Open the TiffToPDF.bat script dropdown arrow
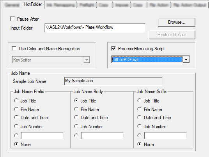This screenshot has height=157, width=209. (x=186, y=59)
